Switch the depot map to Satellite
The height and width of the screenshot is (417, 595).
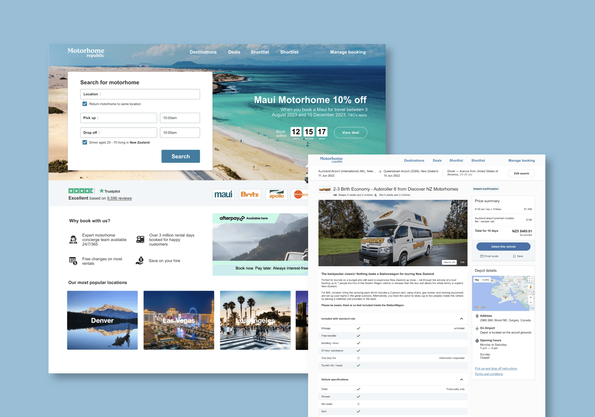pos(486,280)
